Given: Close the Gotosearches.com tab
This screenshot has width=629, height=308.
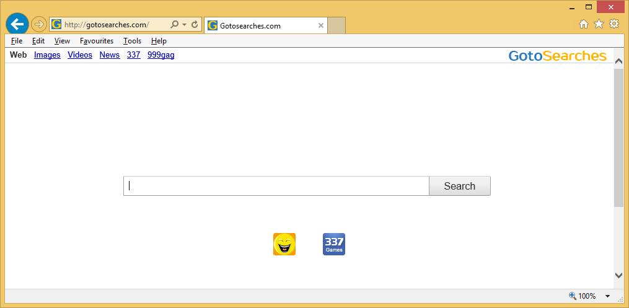Looking at the screenshot, I should [321, 25].
